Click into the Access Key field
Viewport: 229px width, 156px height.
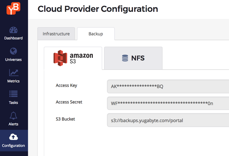point(168,86)
